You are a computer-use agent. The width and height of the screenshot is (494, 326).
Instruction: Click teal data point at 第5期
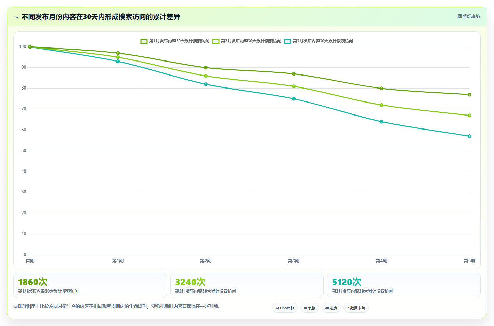469,136
